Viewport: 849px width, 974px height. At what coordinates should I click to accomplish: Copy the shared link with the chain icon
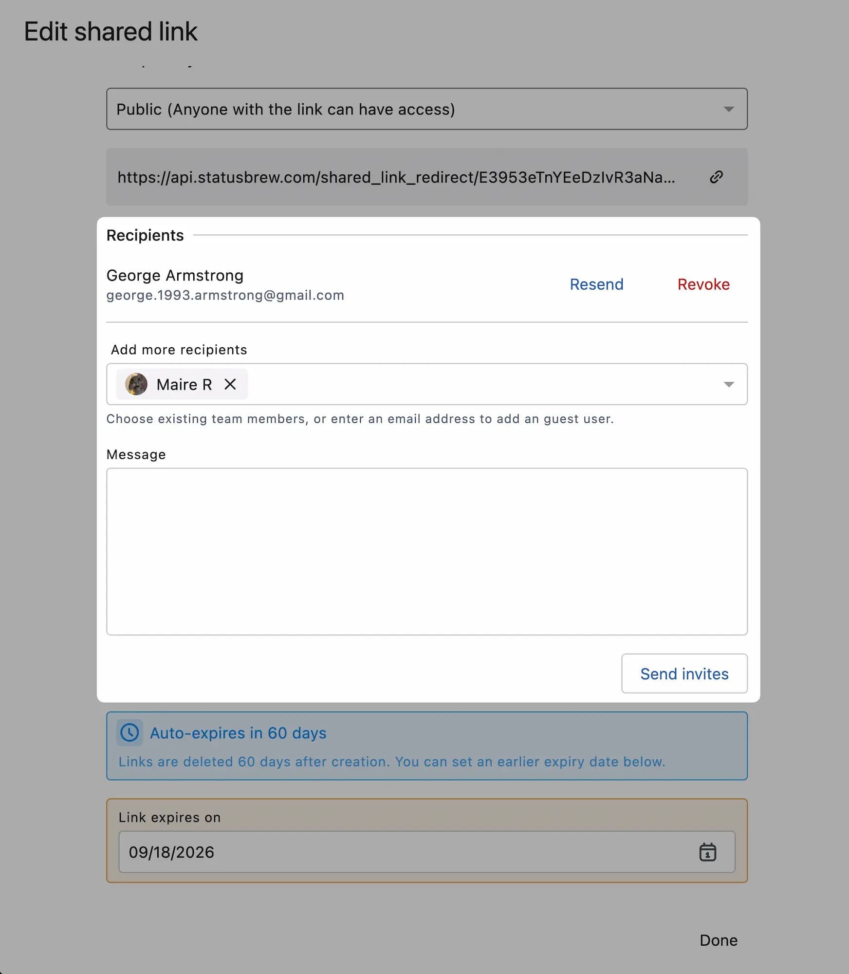coord(716,177)
